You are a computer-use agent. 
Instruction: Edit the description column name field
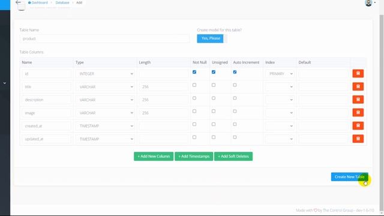coord(47,100)
